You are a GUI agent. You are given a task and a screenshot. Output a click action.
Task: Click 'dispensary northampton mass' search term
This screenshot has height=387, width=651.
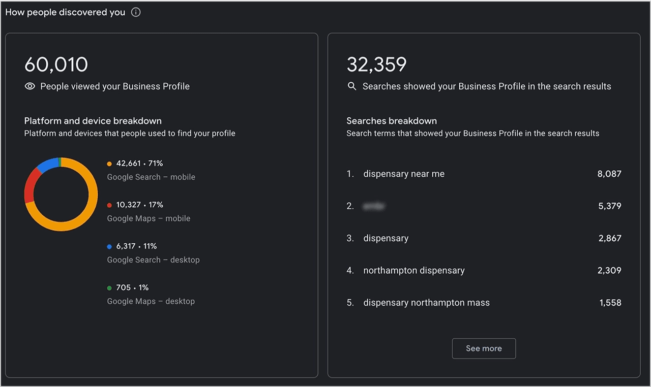[426, 303]
